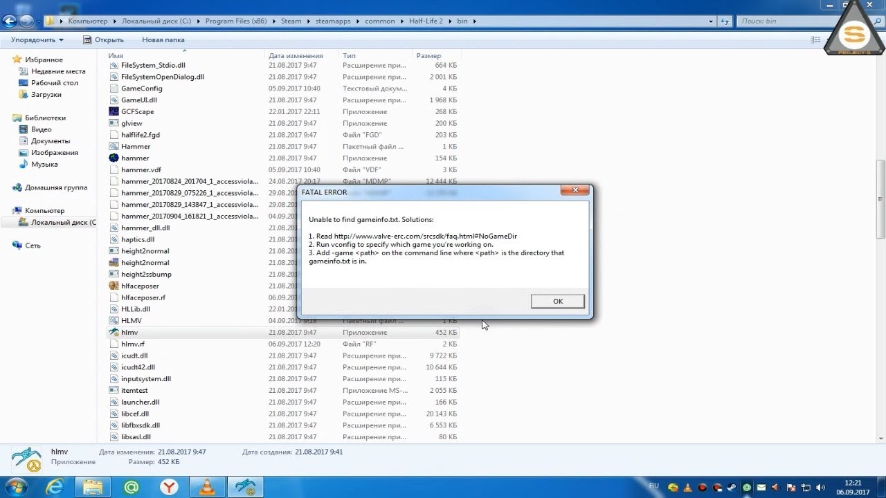Open Библиотеки in navigation pane

click(45, 118)
